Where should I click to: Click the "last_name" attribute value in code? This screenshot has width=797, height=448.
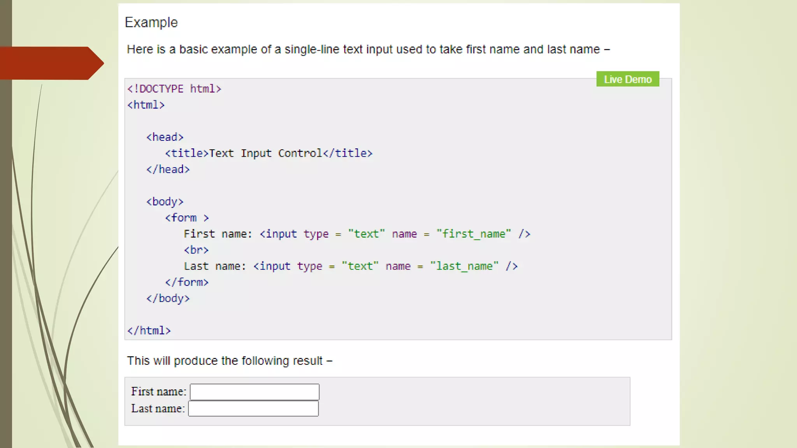[x=464, y=266]
